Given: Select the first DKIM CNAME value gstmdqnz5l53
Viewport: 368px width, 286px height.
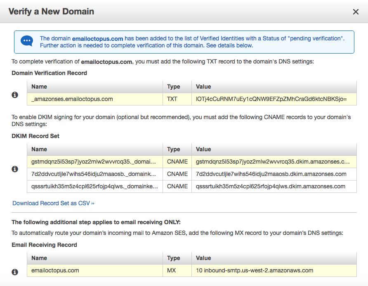Looking at the screenshot, I should tap(273, 162).
